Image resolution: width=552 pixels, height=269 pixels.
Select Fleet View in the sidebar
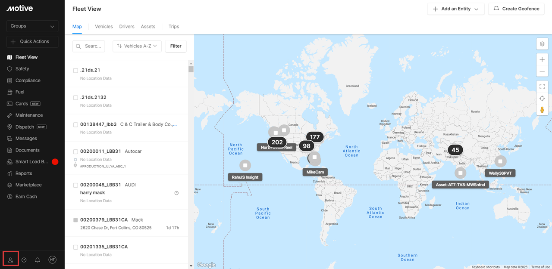click(26, 57)
